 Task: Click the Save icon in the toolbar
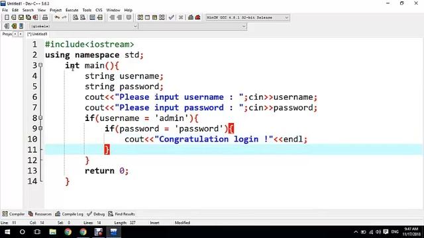coord(21,18)
